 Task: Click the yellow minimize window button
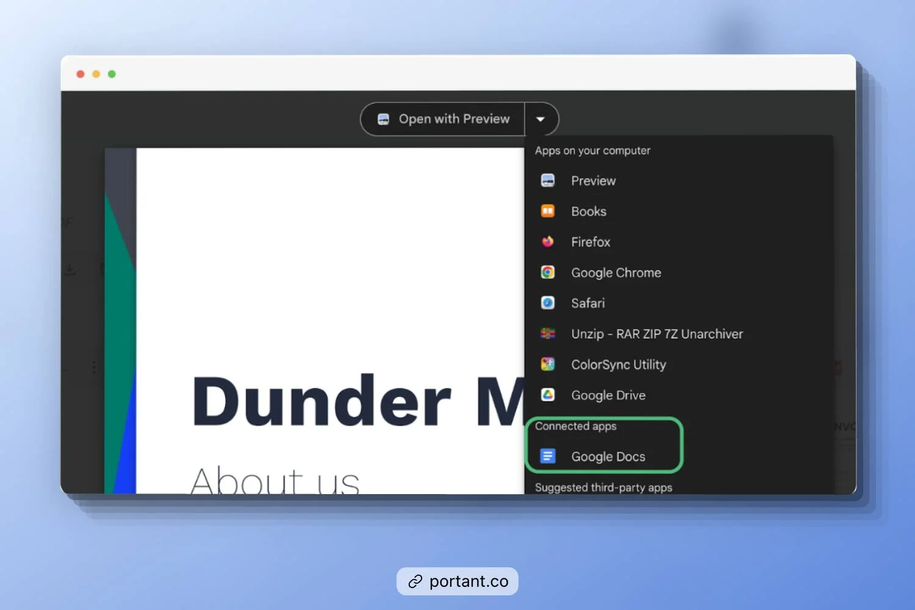tap(96, 74)
